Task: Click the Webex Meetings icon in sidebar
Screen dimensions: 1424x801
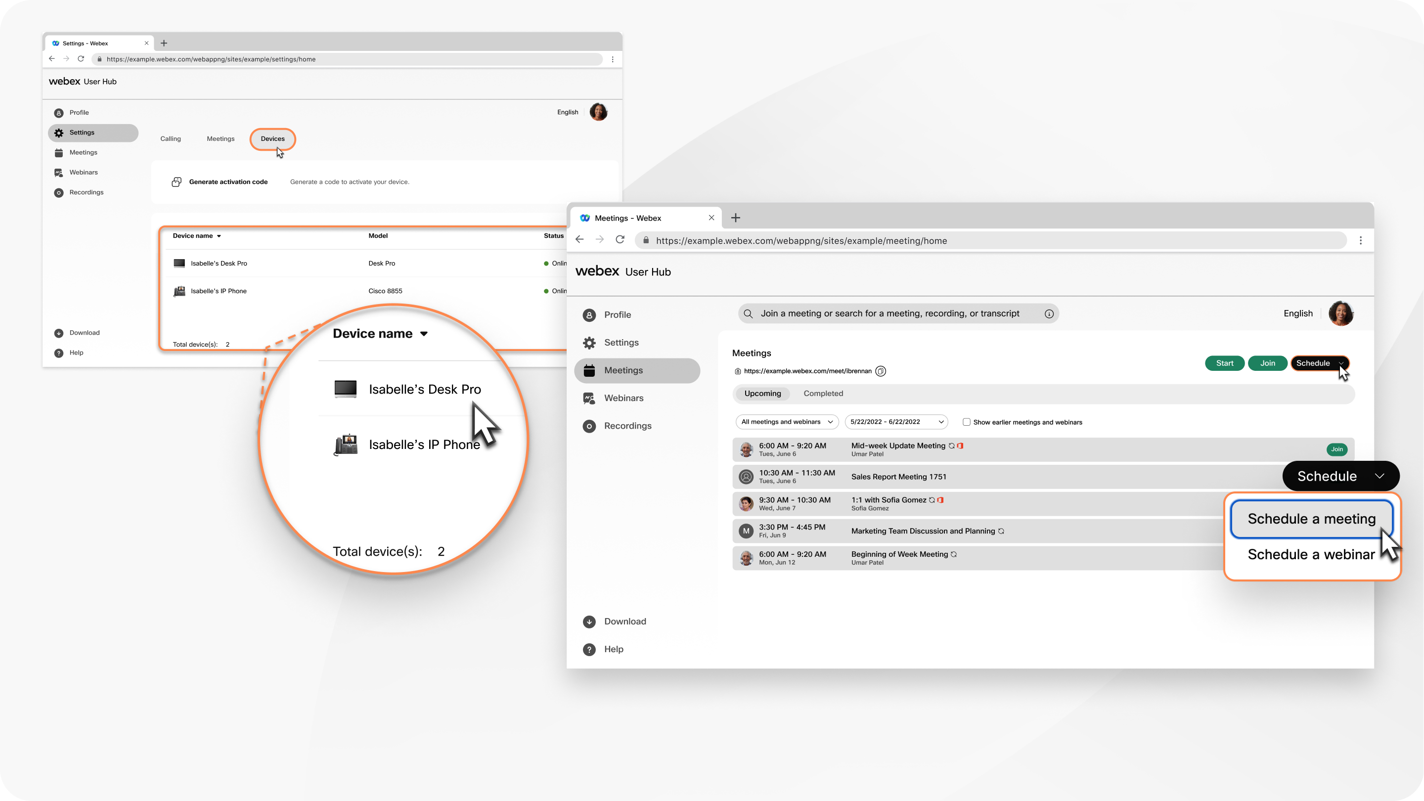Action: [x=589, y=370]
